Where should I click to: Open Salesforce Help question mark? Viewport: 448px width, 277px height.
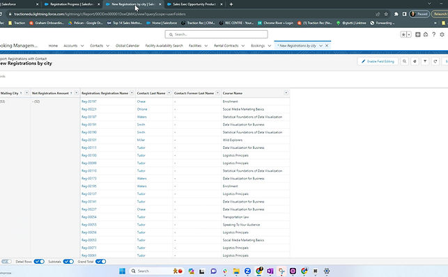[x=433, y=35]
